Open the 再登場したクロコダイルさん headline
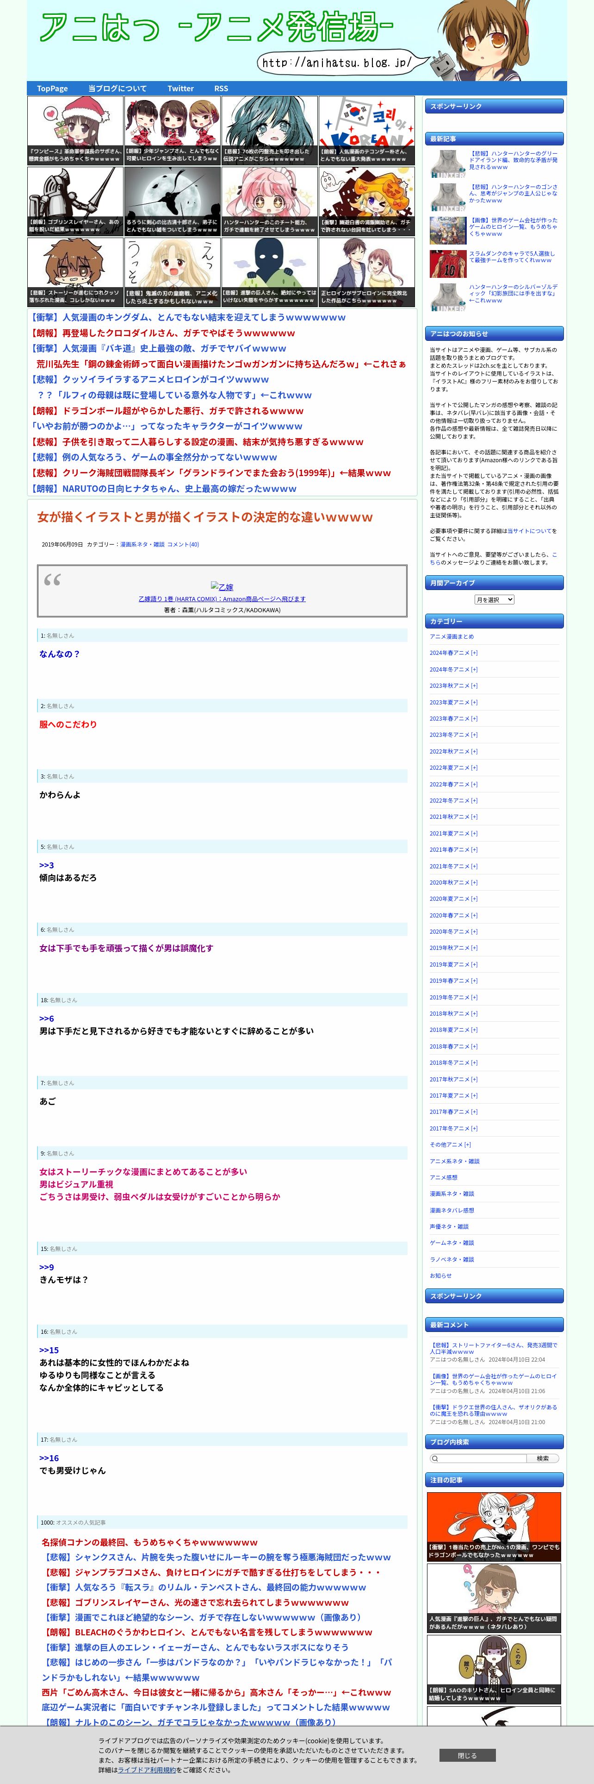Image resolution: width=594 pixels, height=1784 pixels. tap(162, 333)
